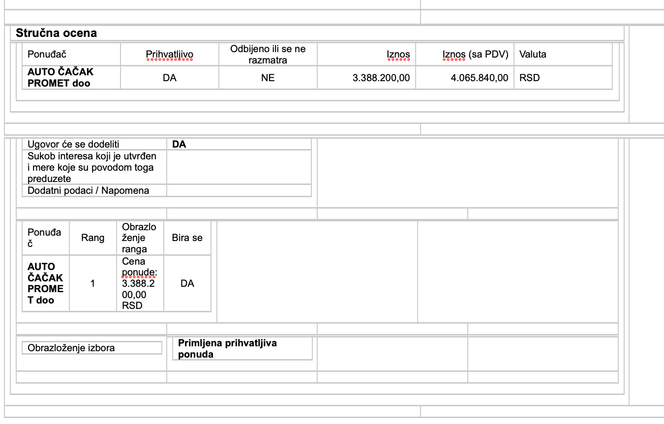
Task: Click the "Stručna ocena" section heading
Action: (x=56, y=33)
